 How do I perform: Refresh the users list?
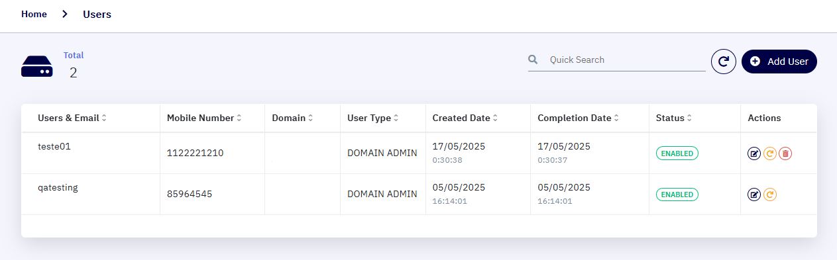pos(724,62)
